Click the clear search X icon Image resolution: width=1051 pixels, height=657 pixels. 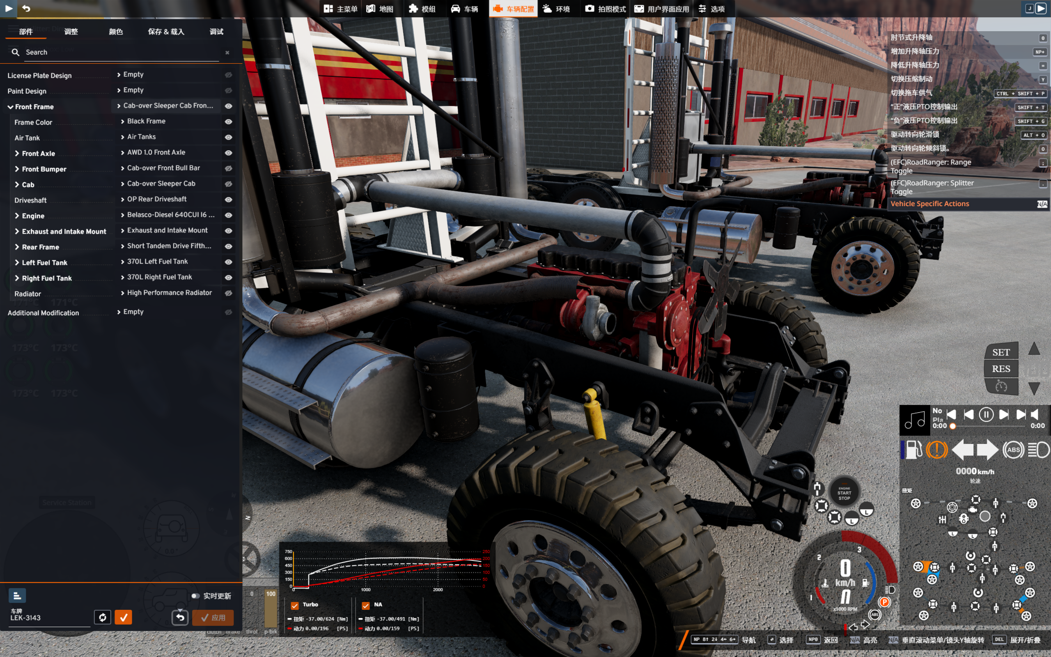pyautogui.click(x=227, y=53)
